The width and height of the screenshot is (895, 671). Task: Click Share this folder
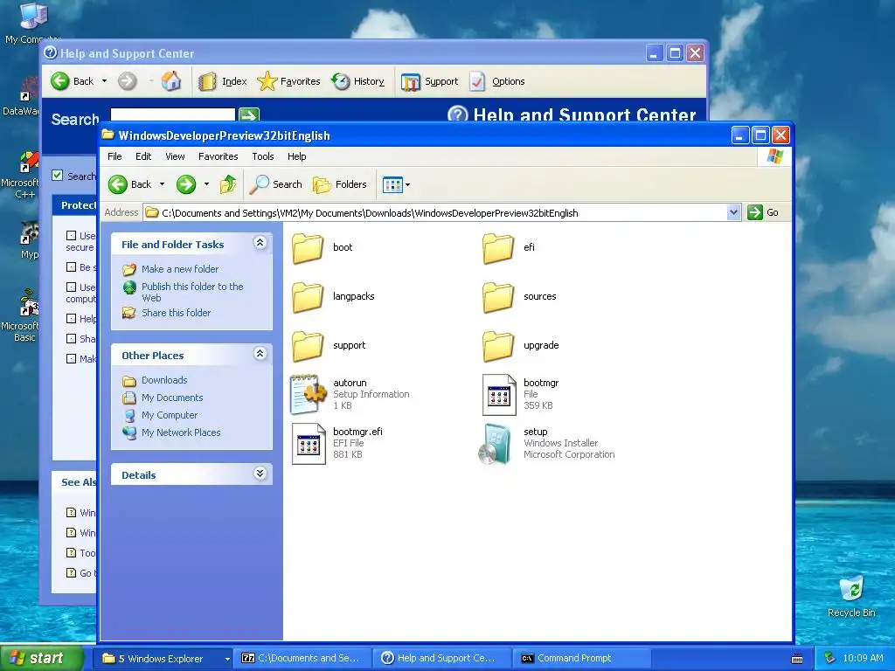click(176, 313)
